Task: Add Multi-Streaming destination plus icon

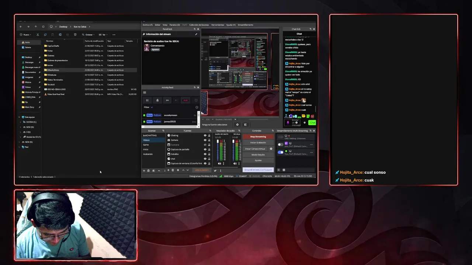Action: (278, 170)
